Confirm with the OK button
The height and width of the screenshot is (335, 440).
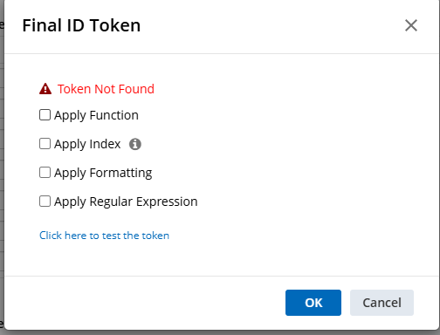pyautogui.click(x=313, y=303)
